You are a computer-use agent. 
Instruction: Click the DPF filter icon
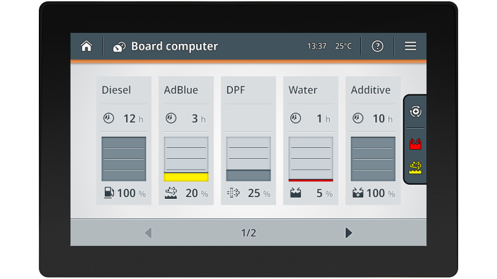[x=233, y=193]
